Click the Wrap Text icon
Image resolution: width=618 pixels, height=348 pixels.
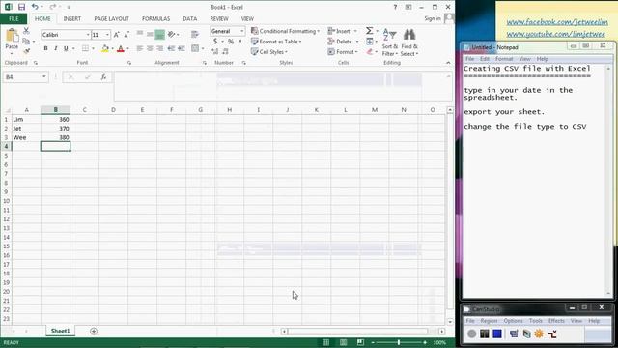tap(195, 35)
